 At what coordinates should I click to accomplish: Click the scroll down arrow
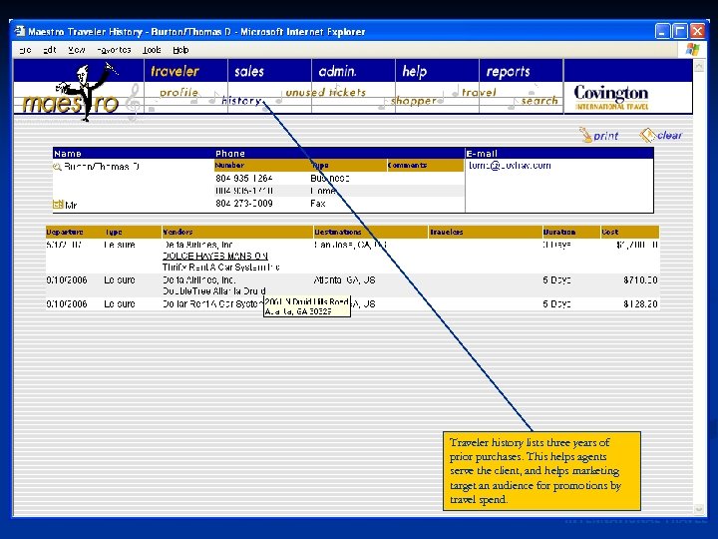coord(699,509)
